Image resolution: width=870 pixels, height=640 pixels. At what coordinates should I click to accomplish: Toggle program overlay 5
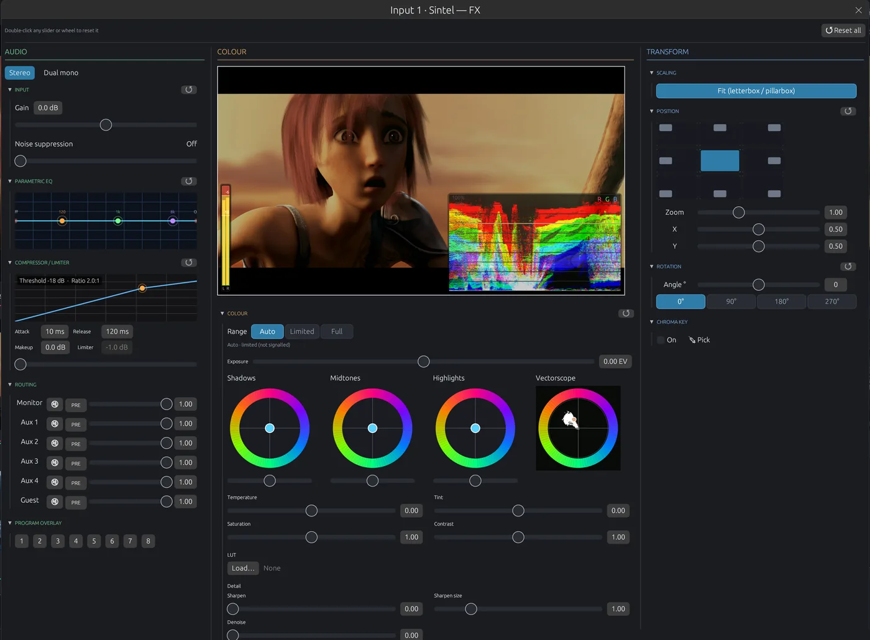[94, 541]
